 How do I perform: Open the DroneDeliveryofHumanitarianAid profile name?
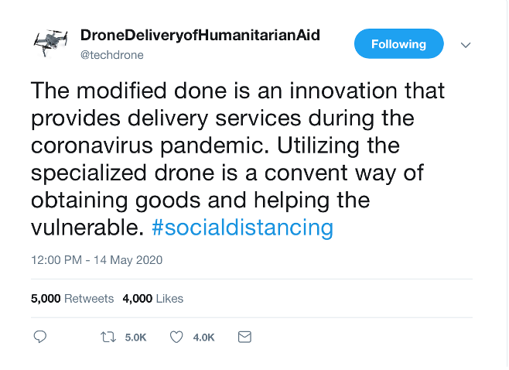point(200,36)
